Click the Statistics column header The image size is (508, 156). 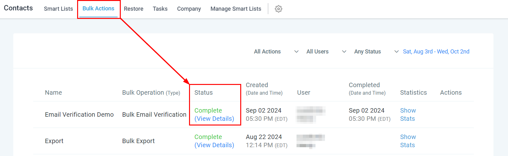click(x=413, y=92)
